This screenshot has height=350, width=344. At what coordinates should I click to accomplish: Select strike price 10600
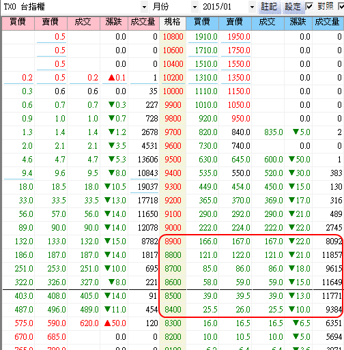173,50
